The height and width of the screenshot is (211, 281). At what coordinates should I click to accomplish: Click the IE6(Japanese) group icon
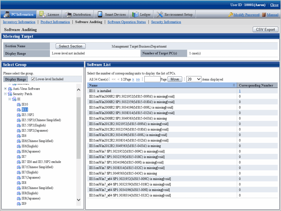[19, 151]
